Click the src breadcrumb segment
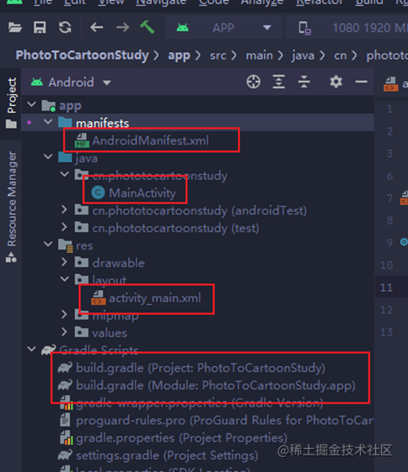 (218, 56)
